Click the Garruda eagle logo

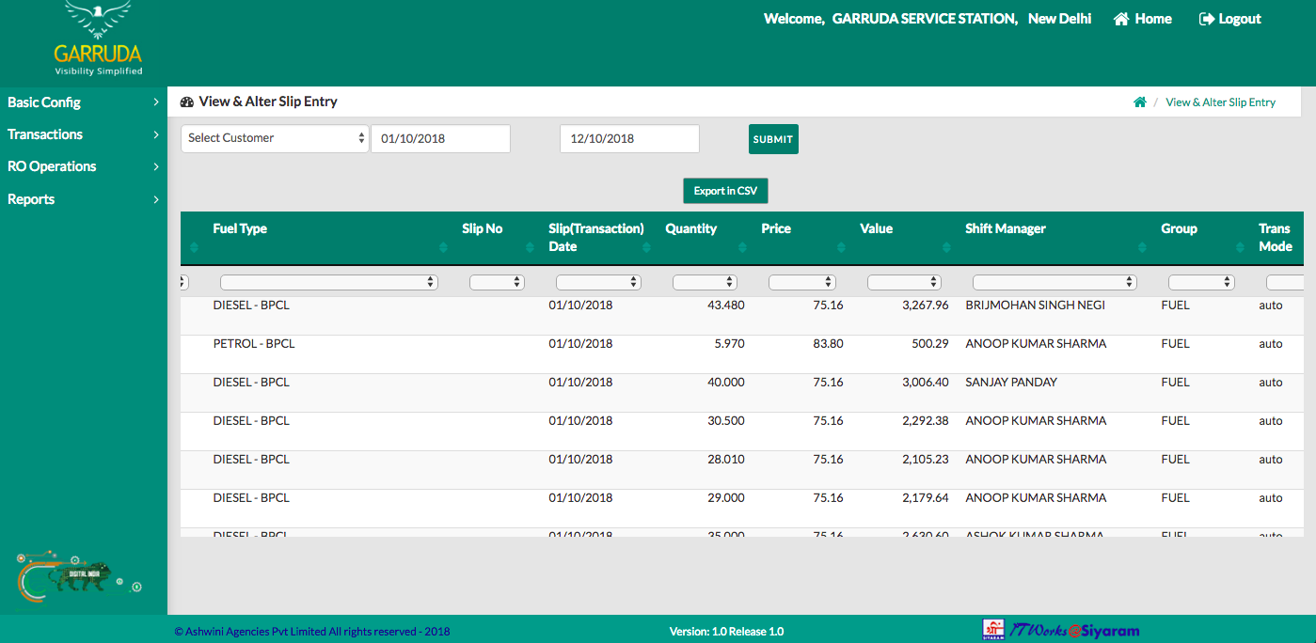click(x=98, y=39)
